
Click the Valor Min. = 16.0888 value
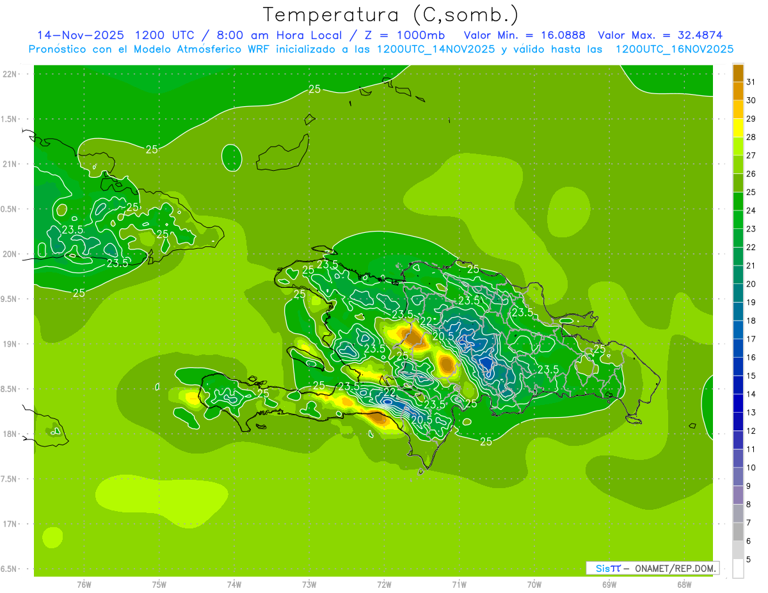(524, 35)
